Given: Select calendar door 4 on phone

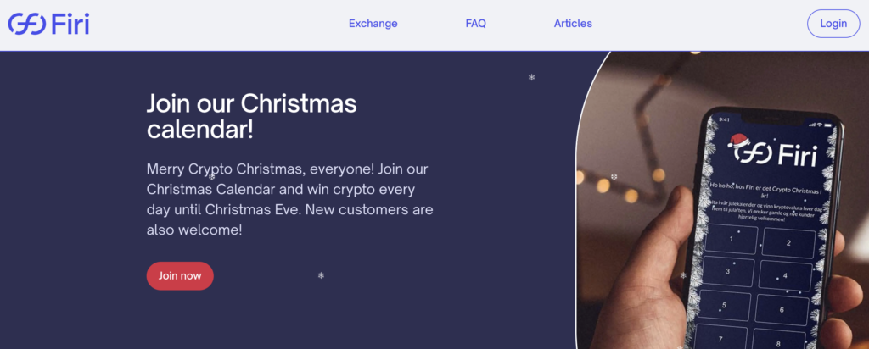Looking at the screenshot, I should (785, 275).
